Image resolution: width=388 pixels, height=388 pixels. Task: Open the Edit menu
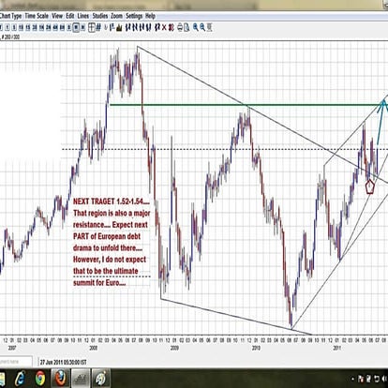coord(70,16)
